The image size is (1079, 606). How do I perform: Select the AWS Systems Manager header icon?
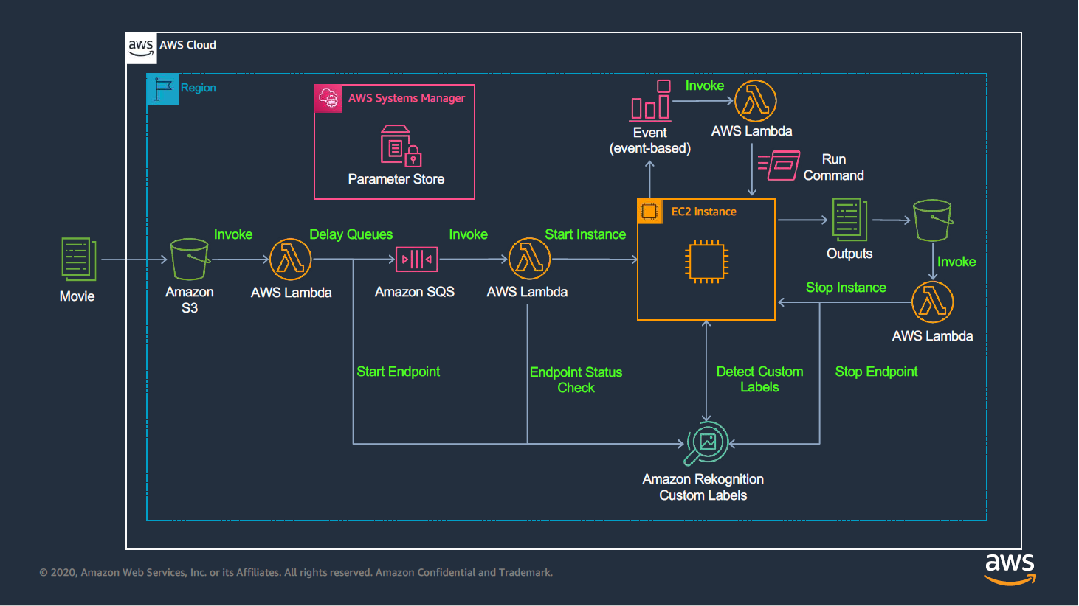[x=328, y=99]
